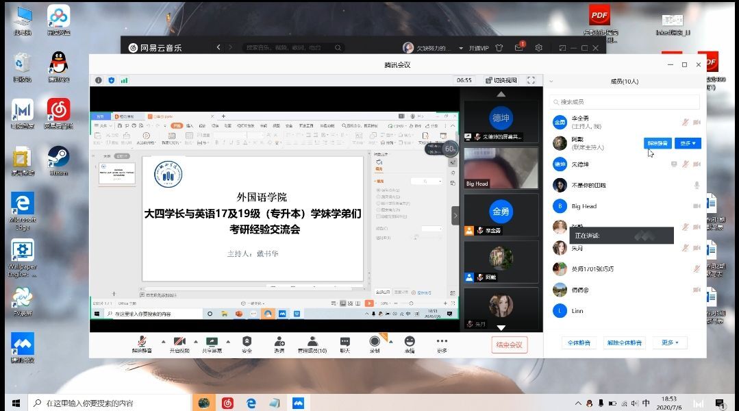The width and height of the screenshot is (739, 411).
Task: Open the Chat icon in meeting toolbar
Action: tap(345, 341)
